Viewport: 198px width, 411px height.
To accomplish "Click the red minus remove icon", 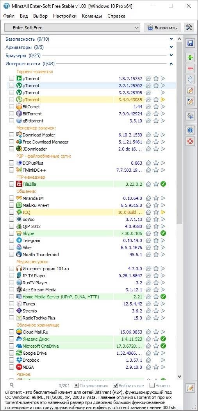I will [190, 69].
